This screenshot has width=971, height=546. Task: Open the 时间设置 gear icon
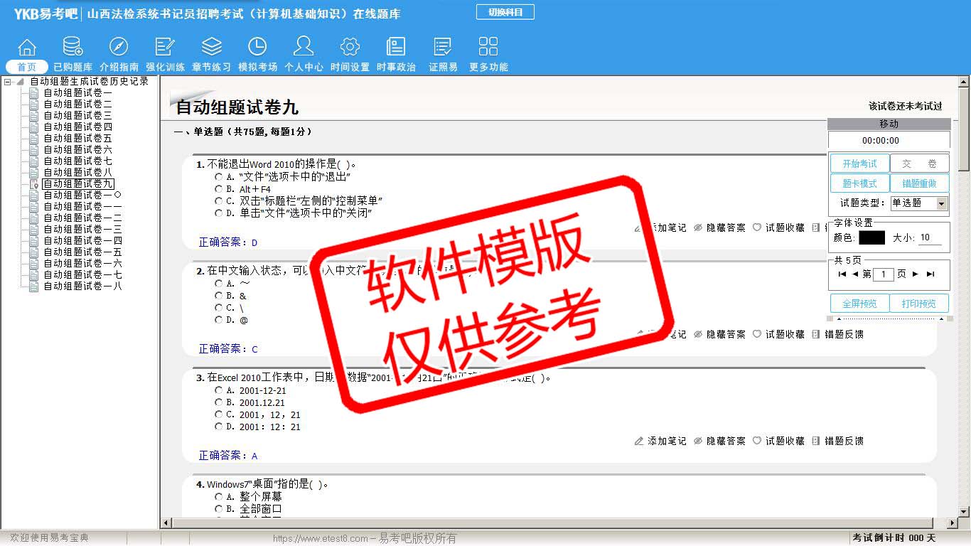[350, 47]
